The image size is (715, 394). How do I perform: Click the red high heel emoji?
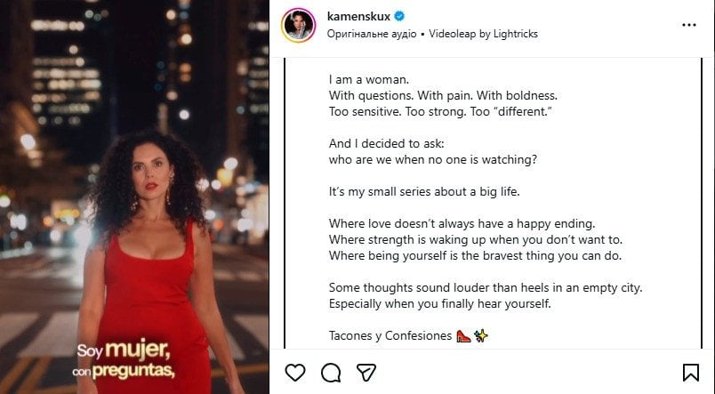[x=463, y=336]
